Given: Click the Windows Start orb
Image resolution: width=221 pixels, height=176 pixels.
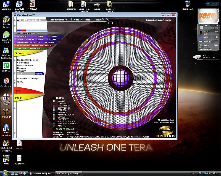Looking at the screenshot, I should click(5, 173).
